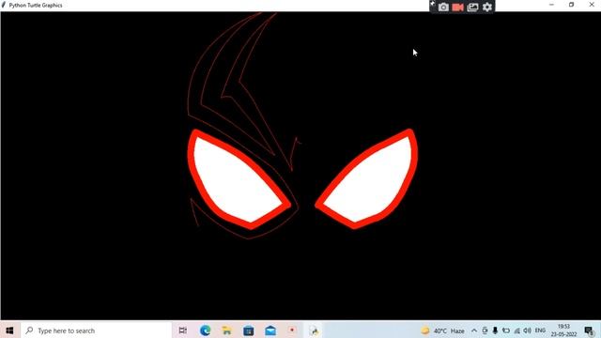Image resolution: width=601 pixels, height=338 pixels.
Task: Open Microsoft Store from the taskbar
Action: (x=248, y=330)
